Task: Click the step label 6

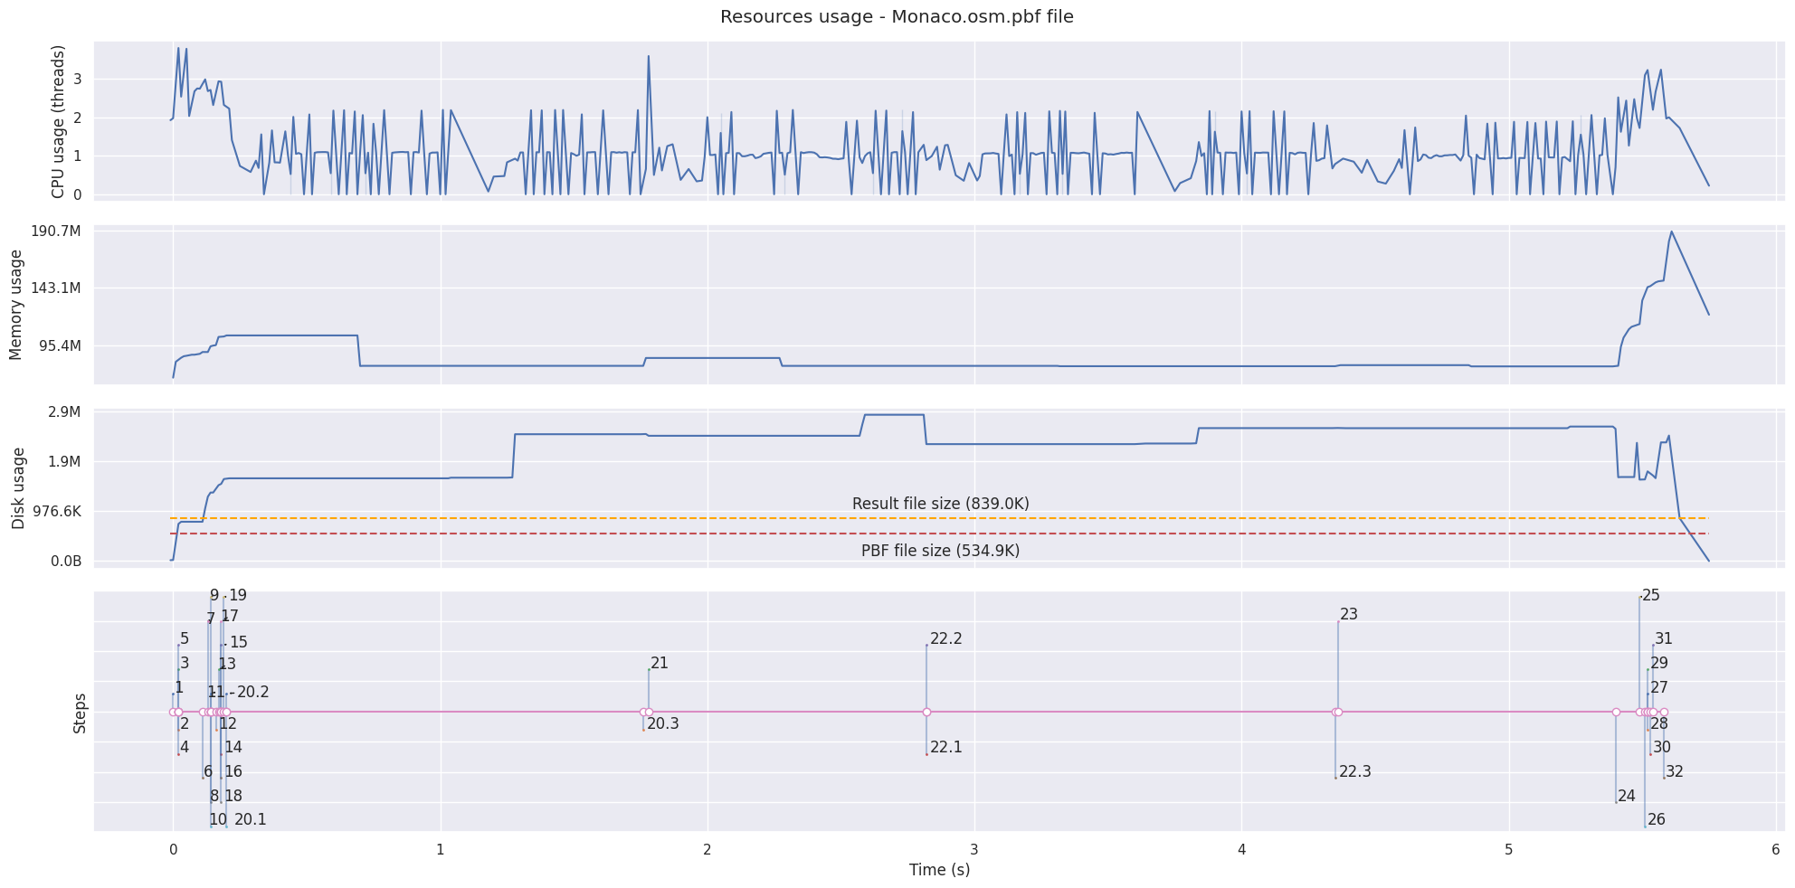Action: 208,772
